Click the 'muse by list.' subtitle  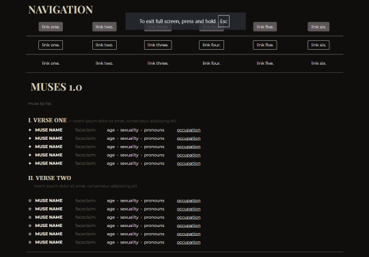tap(40, 104)
